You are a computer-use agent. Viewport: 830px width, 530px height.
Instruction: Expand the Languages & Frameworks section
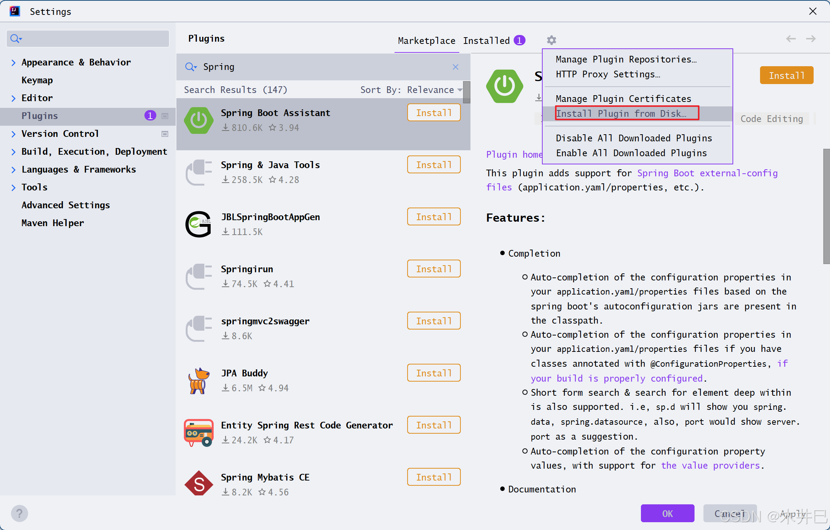point(13,170)
